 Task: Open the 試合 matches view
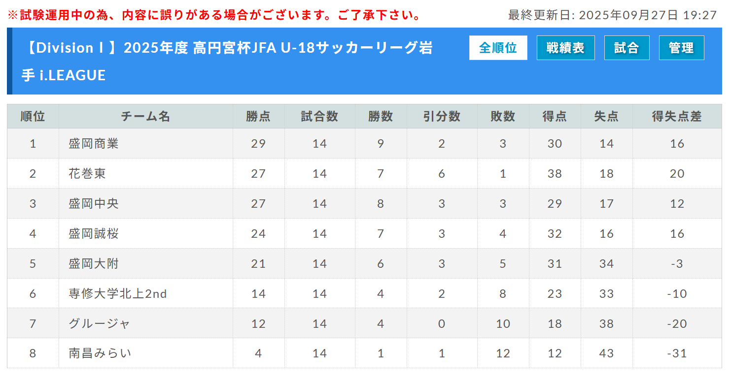click(627, 48)
